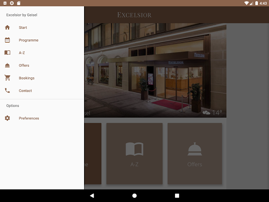Image resolution: width=269 pixels, height=202 pixels.
Task: Tap the Options section label
Action: [13, 106]
